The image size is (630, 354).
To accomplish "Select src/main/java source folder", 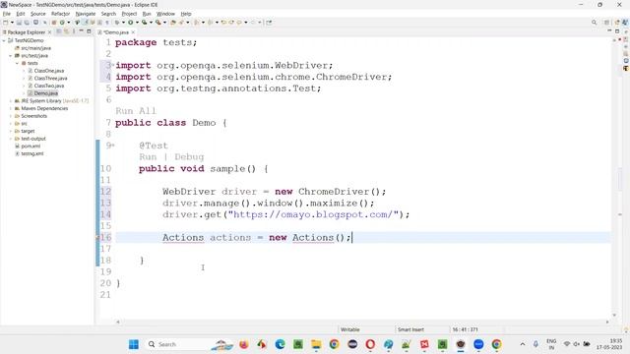I will (x=35, y=48).
